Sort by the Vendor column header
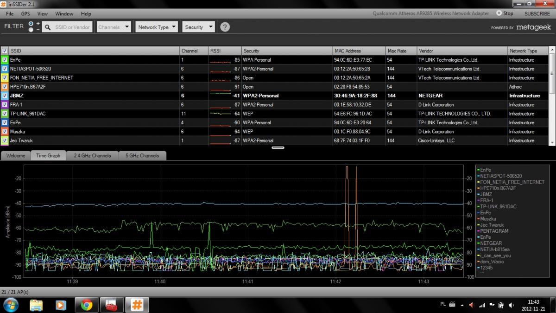The height and width of the screenshot is (313, 556). tap(462, 51)
